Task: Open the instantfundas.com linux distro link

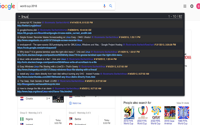Action: pos(56,77)
